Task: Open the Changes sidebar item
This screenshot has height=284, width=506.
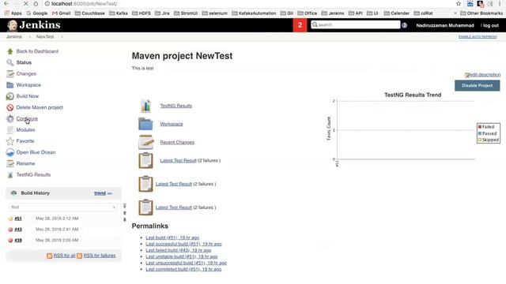Action: (26, 73)
